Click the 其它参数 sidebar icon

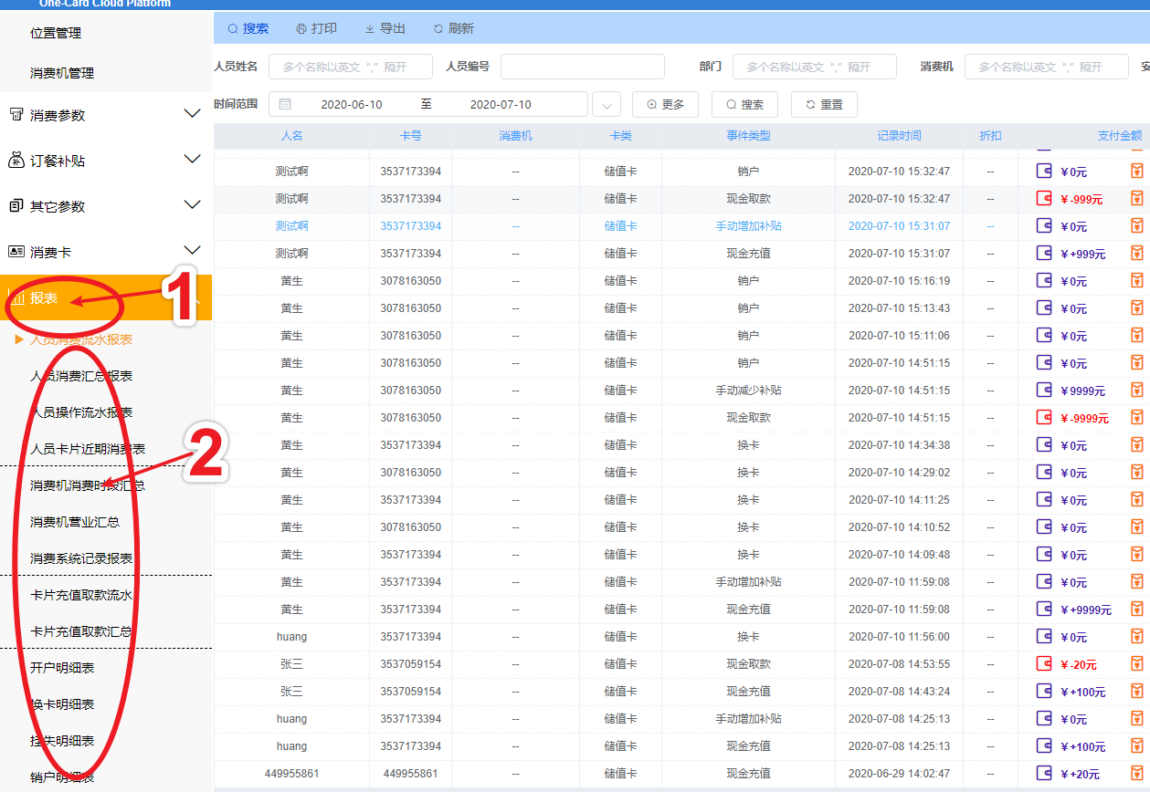[x=16, y=206]
